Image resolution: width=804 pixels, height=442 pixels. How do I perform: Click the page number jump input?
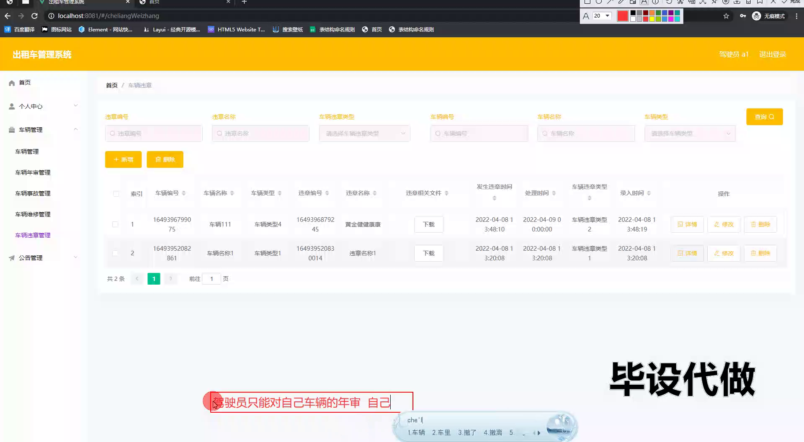click(x=211, y=279)
